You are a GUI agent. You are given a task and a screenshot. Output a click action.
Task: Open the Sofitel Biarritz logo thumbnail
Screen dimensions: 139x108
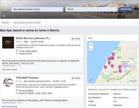click(x=8, y=43)
